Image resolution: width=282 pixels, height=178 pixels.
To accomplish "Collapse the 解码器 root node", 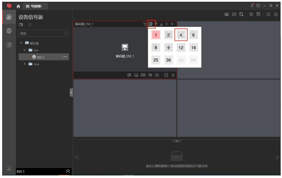I will [x=21, y=43].
